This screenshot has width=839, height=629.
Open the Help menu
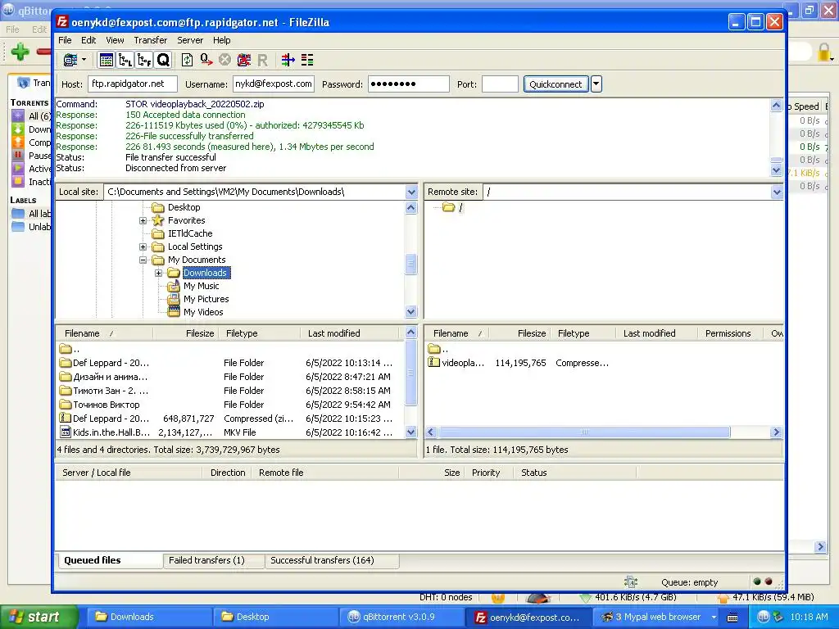(221, 40)
